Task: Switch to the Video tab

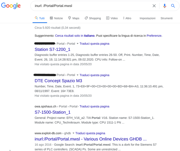Action: pyautogui.click(x=112, y=18)
